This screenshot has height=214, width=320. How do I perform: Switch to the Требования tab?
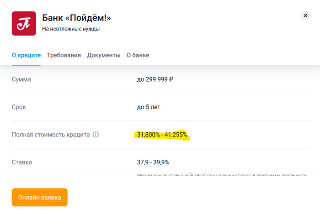64,55
